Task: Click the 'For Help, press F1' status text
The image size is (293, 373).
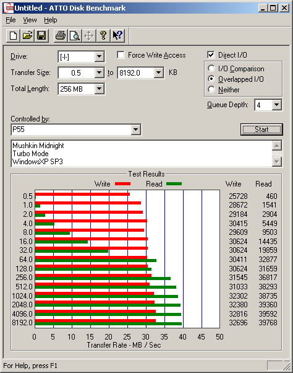Action: (30, 366)
